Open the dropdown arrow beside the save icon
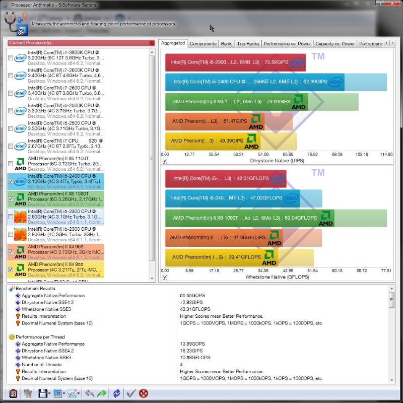The width and height of the screenshot is (403, 403). (x=49, y=393)
